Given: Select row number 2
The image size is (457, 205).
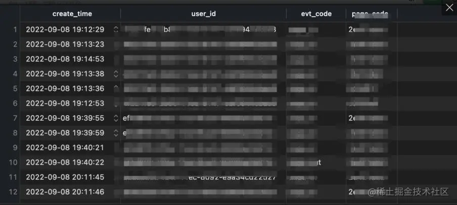Looking at the screenshot, I should [x=15, y=44].
